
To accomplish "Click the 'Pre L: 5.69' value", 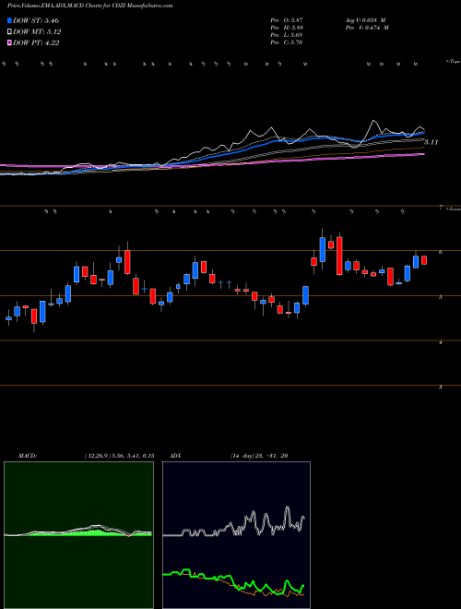I will 287,35.
